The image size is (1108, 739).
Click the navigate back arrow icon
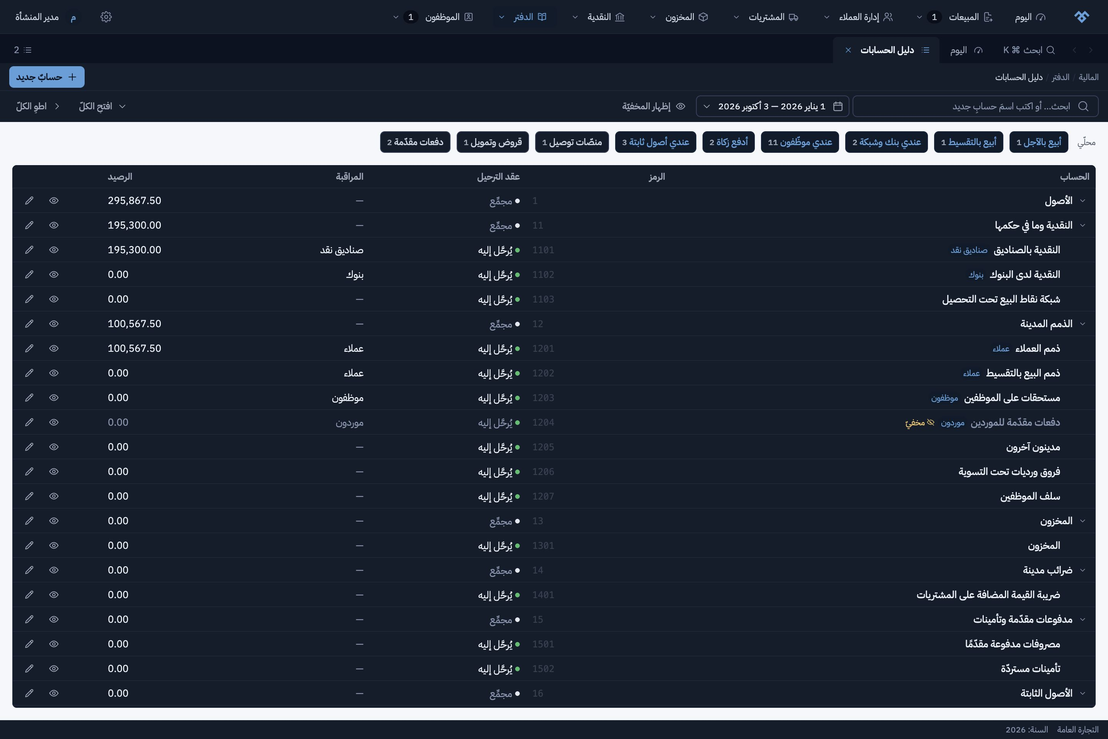pyautogui.click(x=1091, y=50)
